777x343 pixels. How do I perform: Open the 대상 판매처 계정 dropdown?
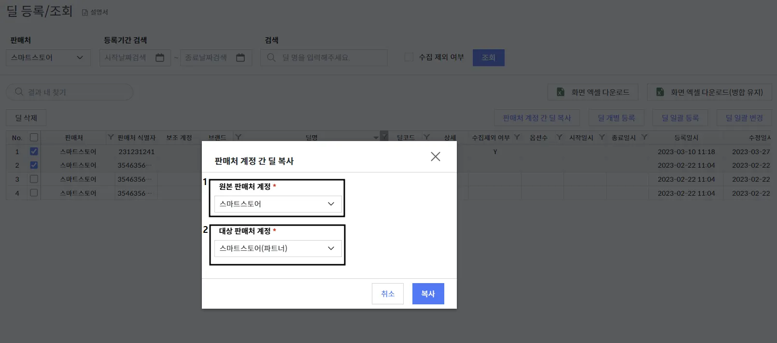(278, 248)
